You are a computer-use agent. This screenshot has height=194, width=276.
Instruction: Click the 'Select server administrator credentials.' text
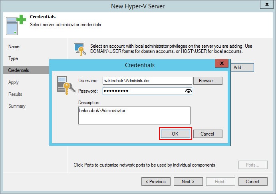point(66,25)
